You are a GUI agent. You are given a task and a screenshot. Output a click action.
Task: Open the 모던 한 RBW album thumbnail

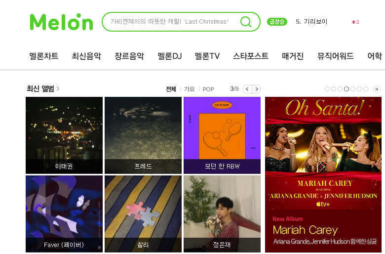click(222, 135)
